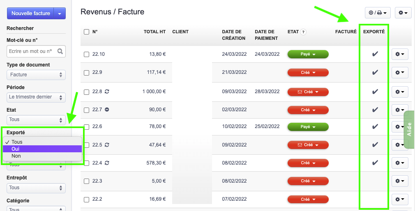The image size is (415, 211).
Task: Open gear menu for invoice 22.4
Action: 400,163
